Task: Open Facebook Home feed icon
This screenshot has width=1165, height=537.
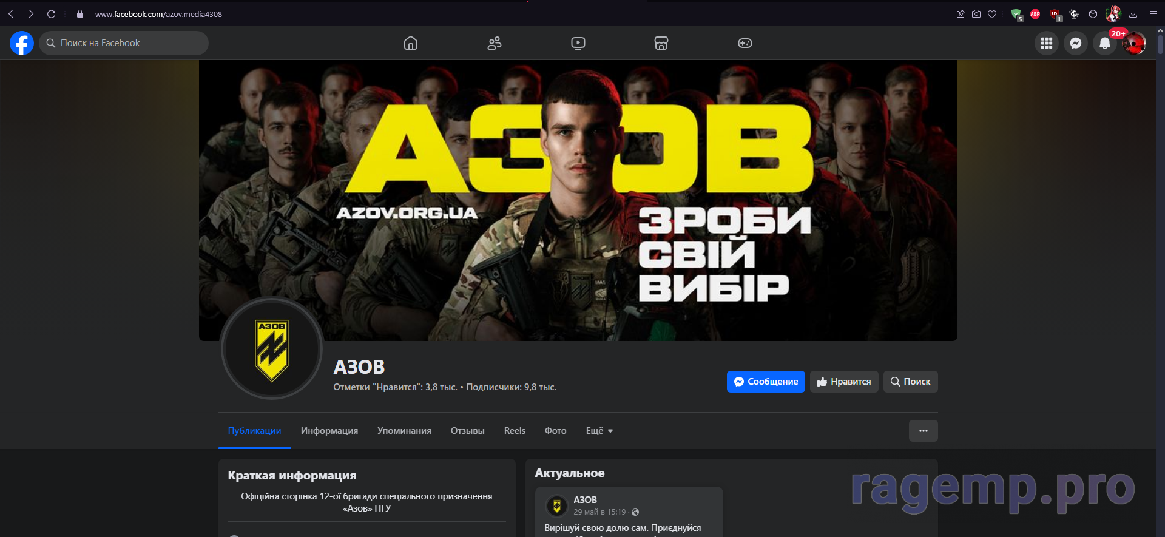Action: tap(411, 43)
